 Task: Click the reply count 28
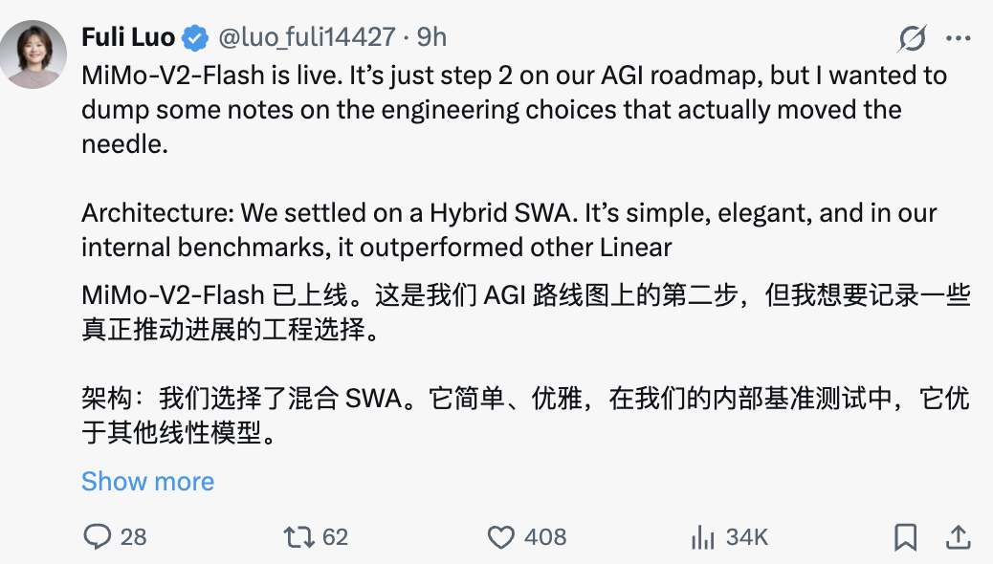[134, 537]
